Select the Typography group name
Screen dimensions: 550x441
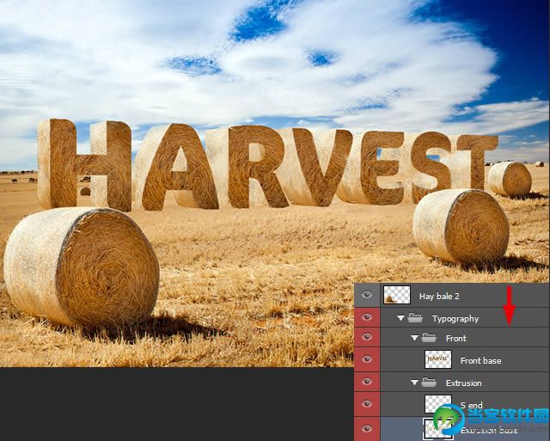click(x=455, y=319)
